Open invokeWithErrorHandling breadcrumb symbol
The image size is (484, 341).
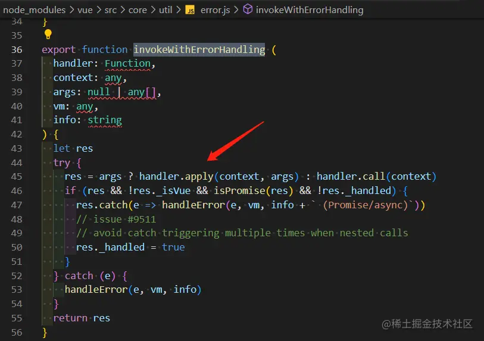[x=310, y=10]
